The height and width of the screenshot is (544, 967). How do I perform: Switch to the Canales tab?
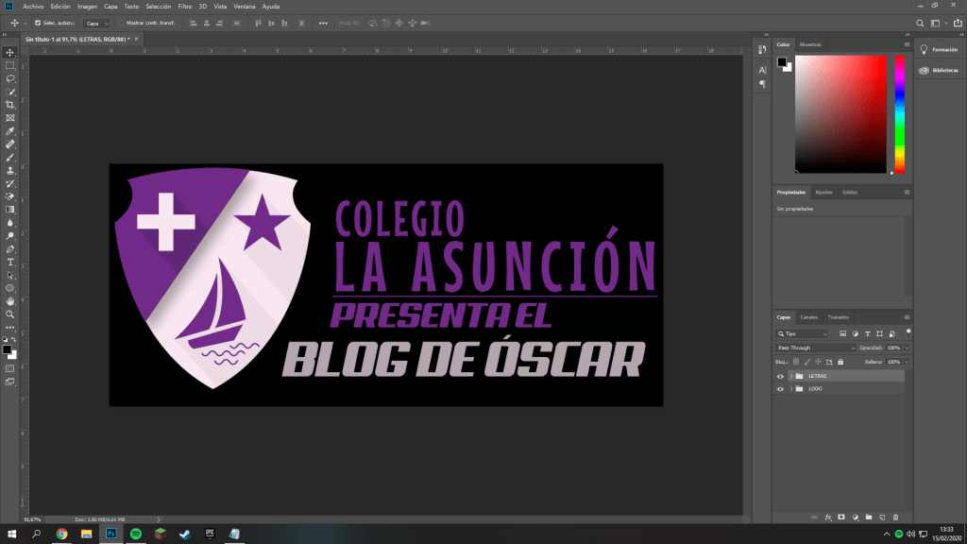[x=809, y=317]
